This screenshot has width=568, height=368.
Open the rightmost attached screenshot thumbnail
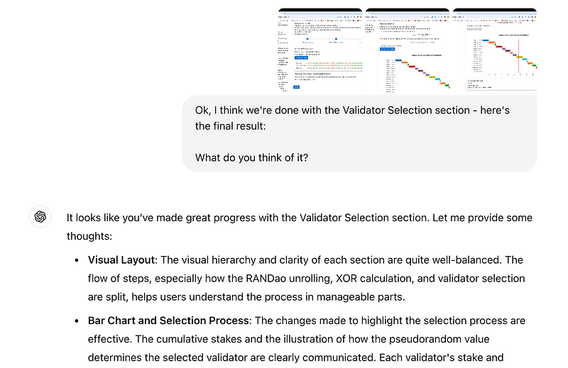(x=494, y=50)
